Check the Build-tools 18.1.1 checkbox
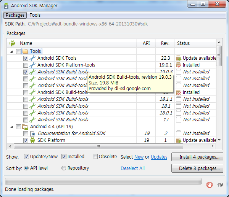 [x=26, y=99]
